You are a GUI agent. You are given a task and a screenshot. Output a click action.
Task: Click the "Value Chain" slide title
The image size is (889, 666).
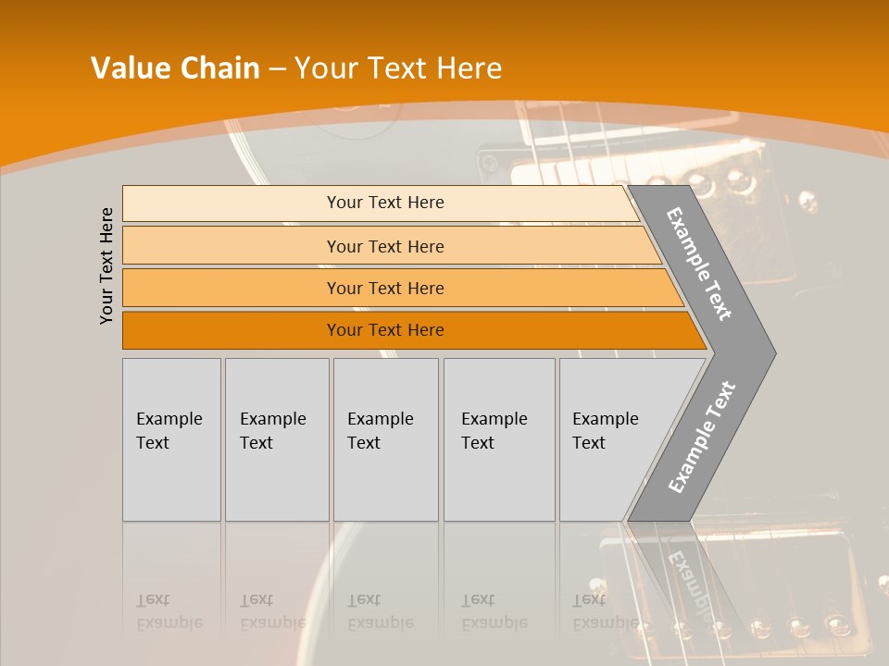click(175, 68)
